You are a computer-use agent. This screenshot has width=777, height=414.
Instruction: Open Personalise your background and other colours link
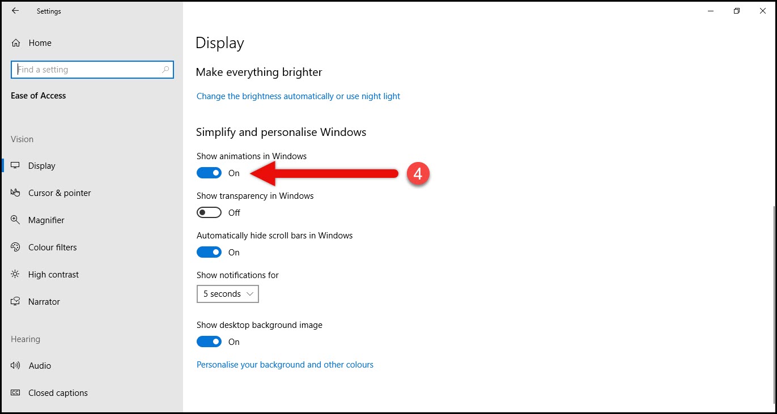(x=285, y=365)
